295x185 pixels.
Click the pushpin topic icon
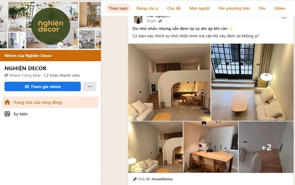[135, 179]
